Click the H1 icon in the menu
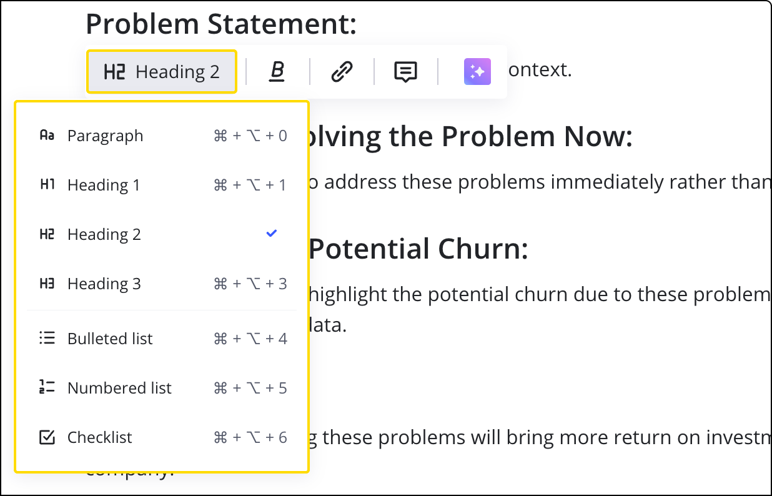Screen dimensions: 772x496 pyautogui.click(x=47, y=185)
